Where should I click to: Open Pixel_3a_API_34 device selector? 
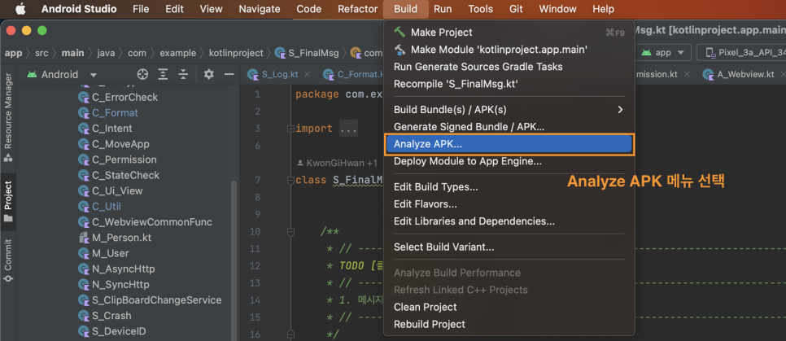click(742, 52)
